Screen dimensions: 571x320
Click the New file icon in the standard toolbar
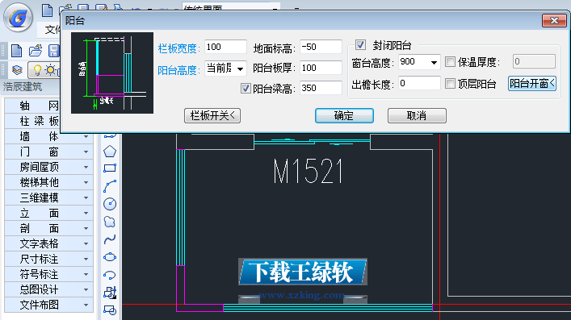point(16,51)
